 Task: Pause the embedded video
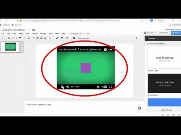tap(62, 87)
